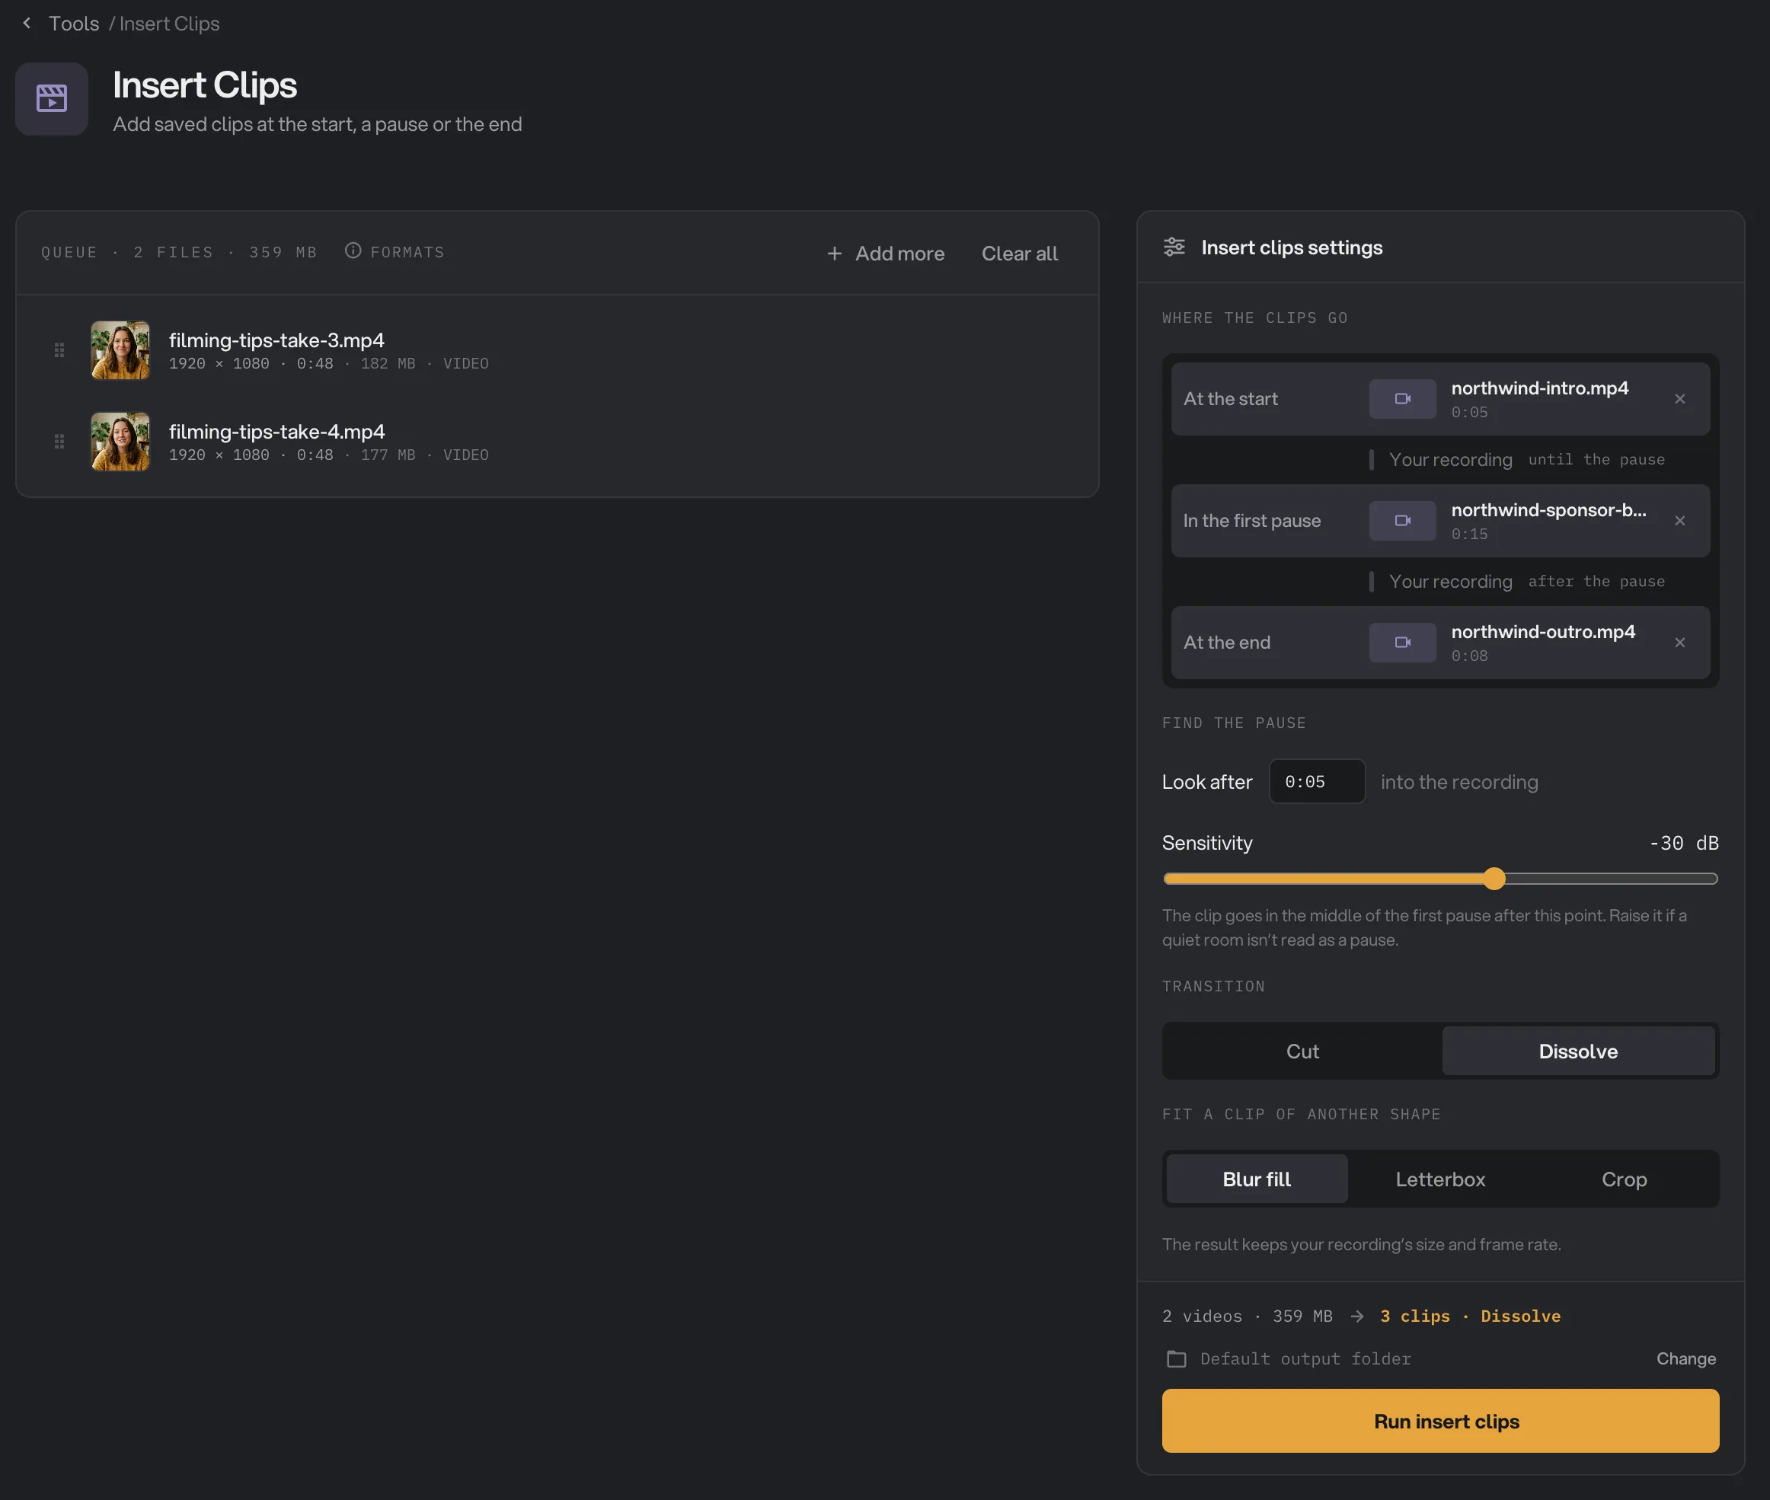This screenshot has height=1500, width=1770.
Task: Remove the sponsor clip from first pause
Action: 1680,520
